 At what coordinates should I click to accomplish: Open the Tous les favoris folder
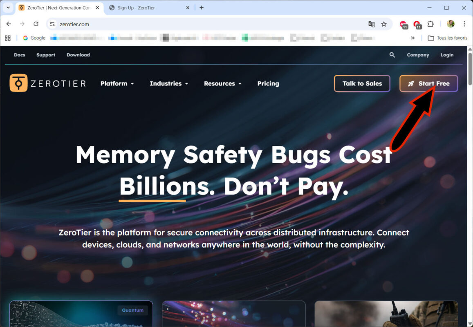448,38
